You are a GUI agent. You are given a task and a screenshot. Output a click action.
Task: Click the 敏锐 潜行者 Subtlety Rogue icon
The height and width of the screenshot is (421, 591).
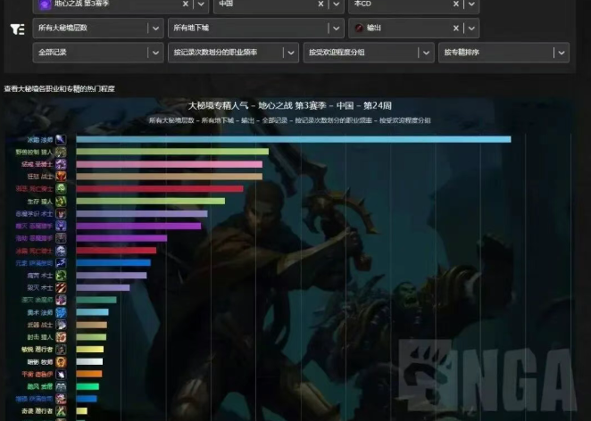pyautogui.click(x=61, y=350)
